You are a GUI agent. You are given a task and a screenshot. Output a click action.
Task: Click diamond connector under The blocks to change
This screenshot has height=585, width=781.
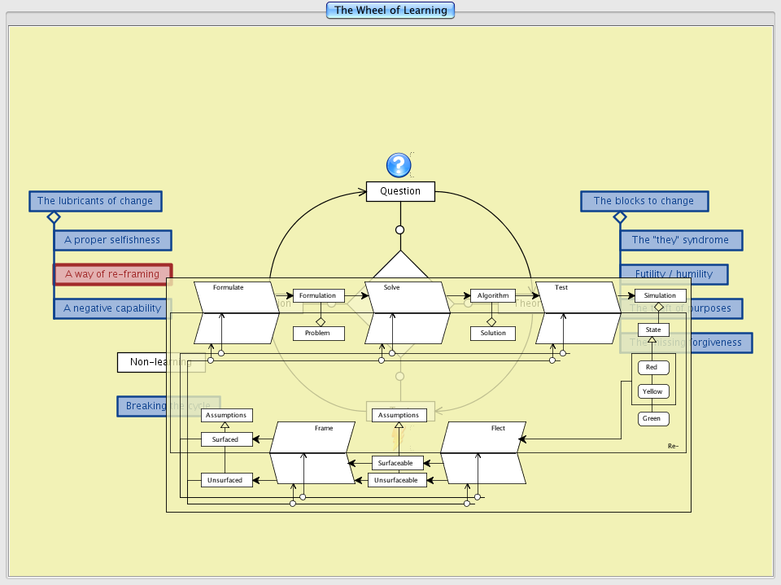[620, 217]
